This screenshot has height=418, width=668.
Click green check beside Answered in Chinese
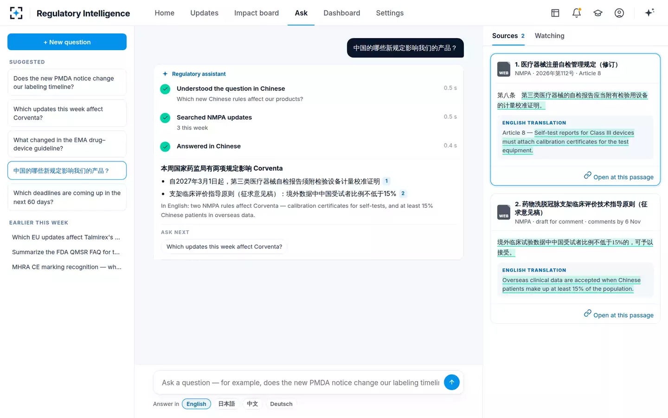pyautogui.click(x=165, y=147)
